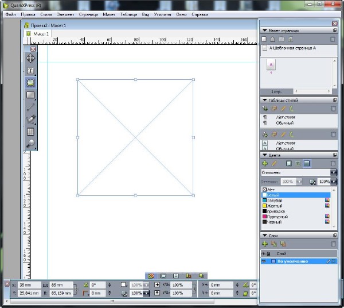Collapse the Макет страницы panel

264,30
